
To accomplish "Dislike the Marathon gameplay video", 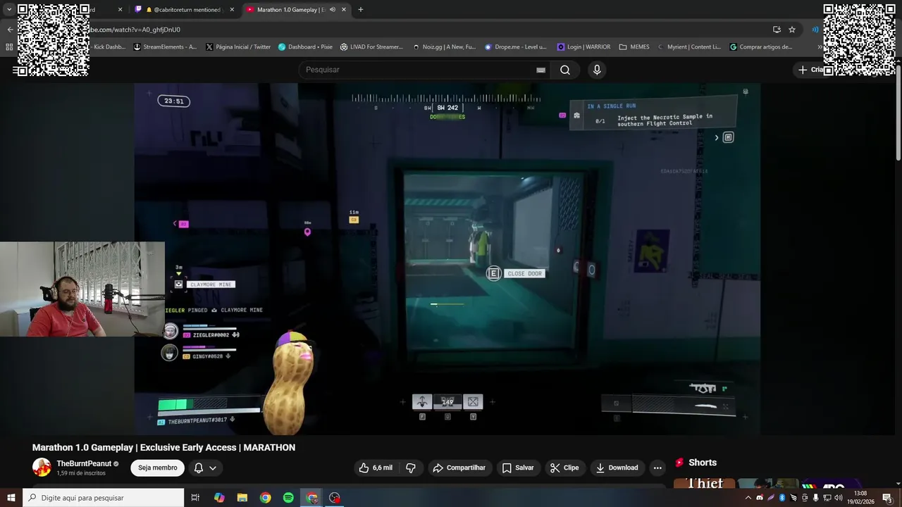I will 411,468.
